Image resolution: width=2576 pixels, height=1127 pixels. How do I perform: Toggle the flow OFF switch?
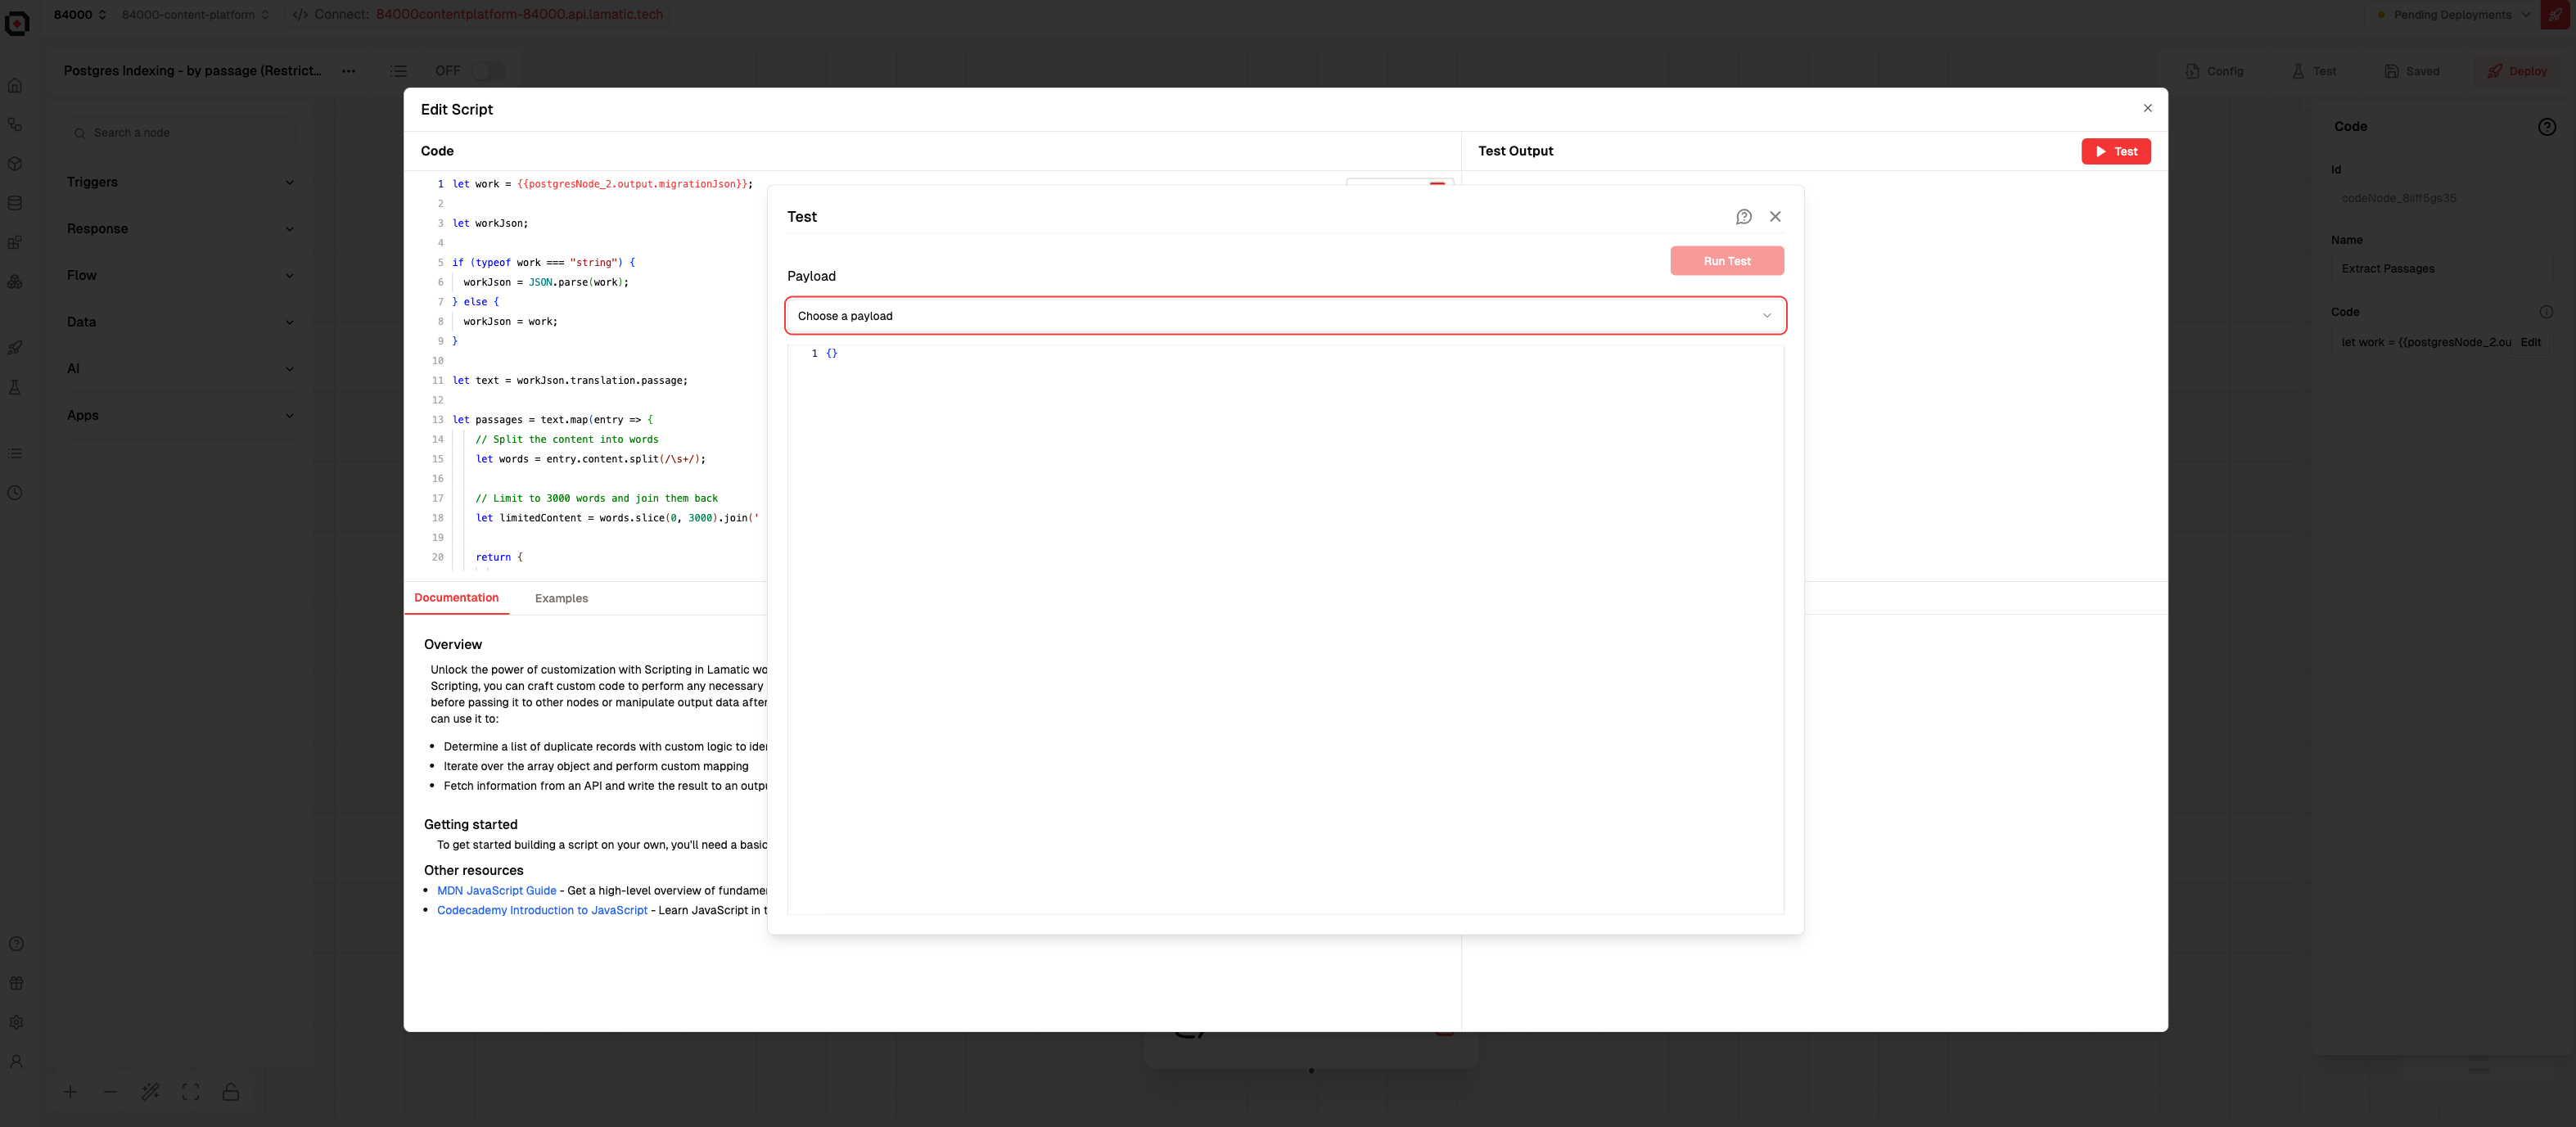point(488,71)
